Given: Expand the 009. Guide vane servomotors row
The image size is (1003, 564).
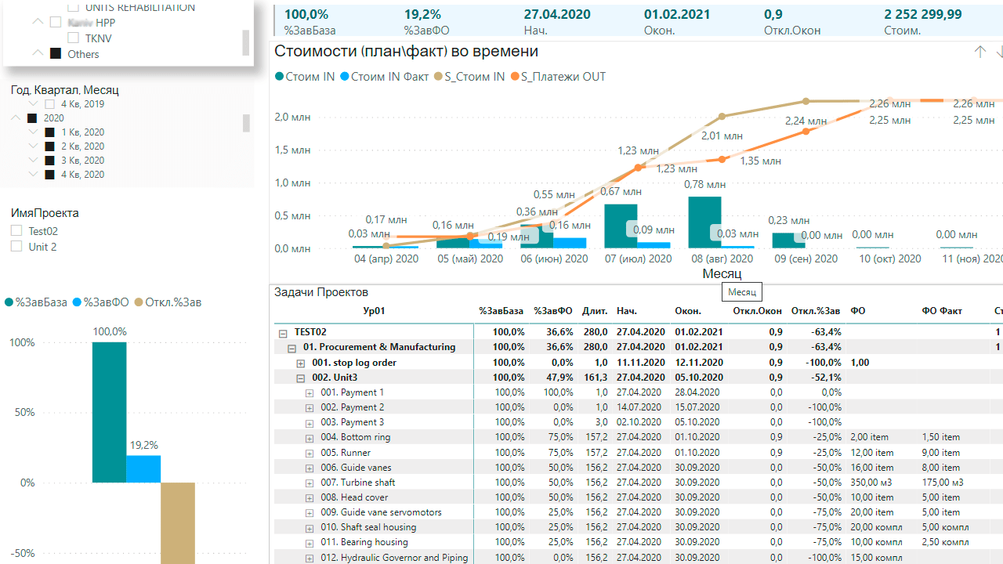Looking at the screenshot, I should point(310,513).
